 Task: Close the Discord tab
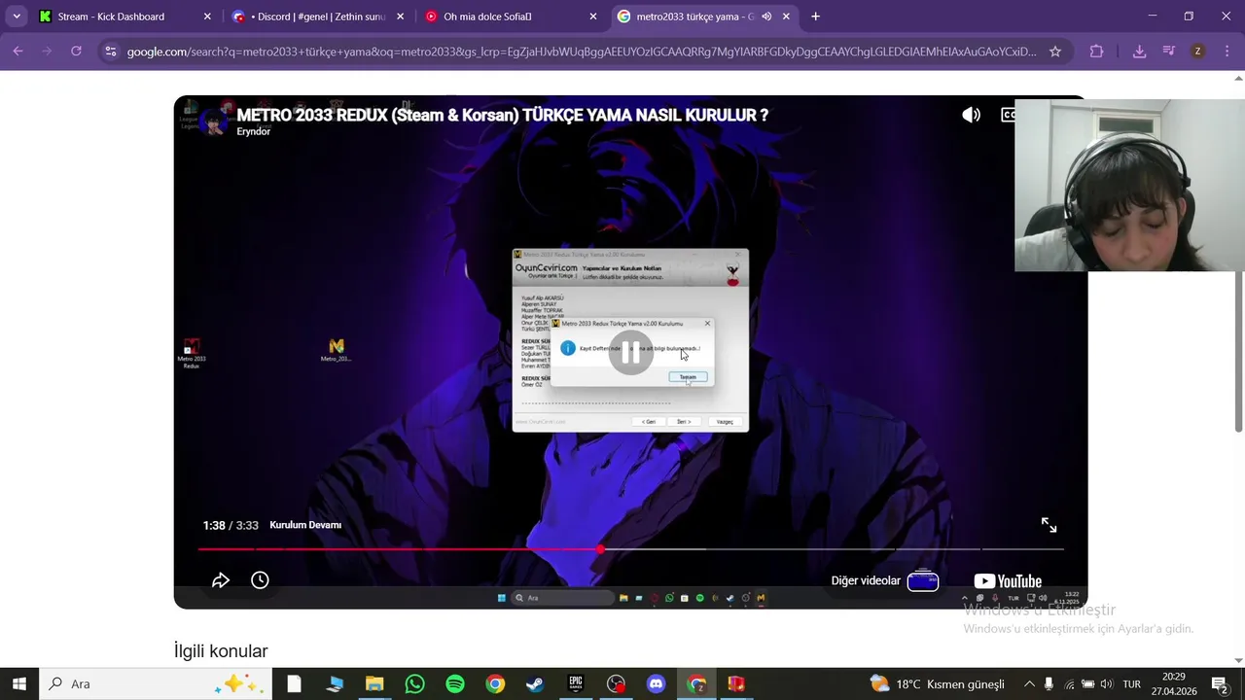pos(400,17)
